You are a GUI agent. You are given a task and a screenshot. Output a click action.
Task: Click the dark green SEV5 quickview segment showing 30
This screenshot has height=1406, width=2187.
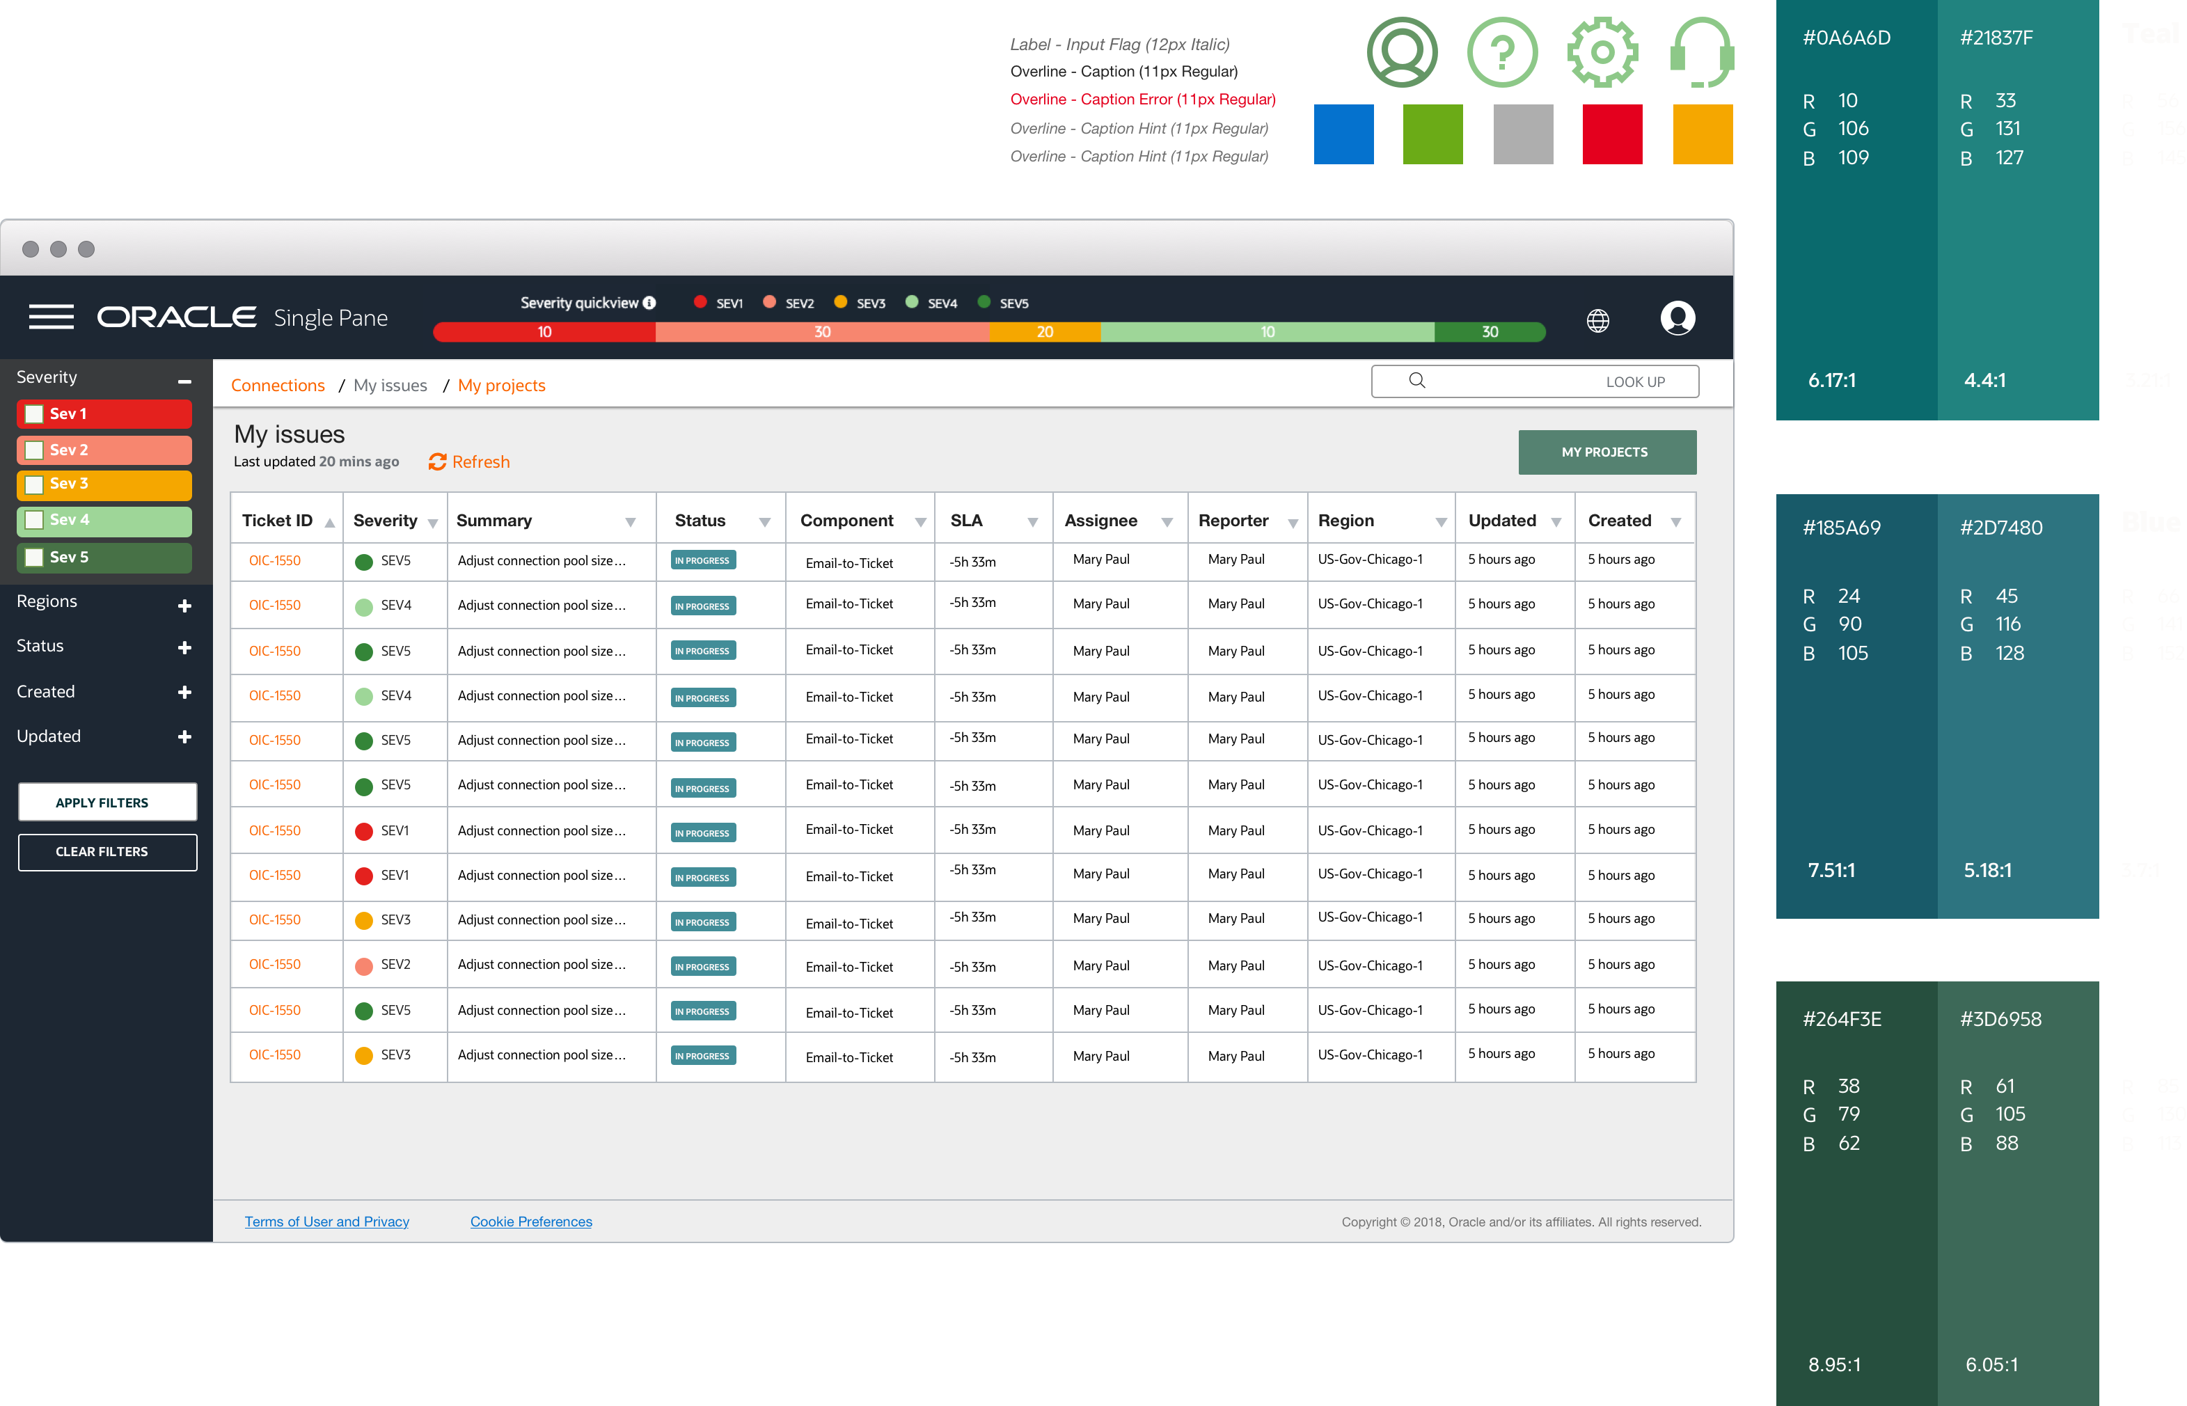point(1490,332)
